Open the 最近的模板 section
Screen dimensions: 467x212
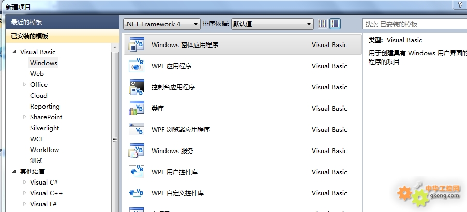(63, 22)
